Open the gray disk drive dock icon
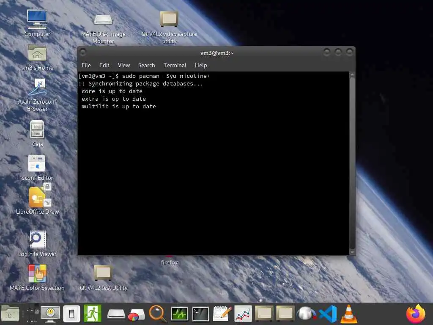Image resolution: width=433 pixels, height=325 pixels. (116, 314)
